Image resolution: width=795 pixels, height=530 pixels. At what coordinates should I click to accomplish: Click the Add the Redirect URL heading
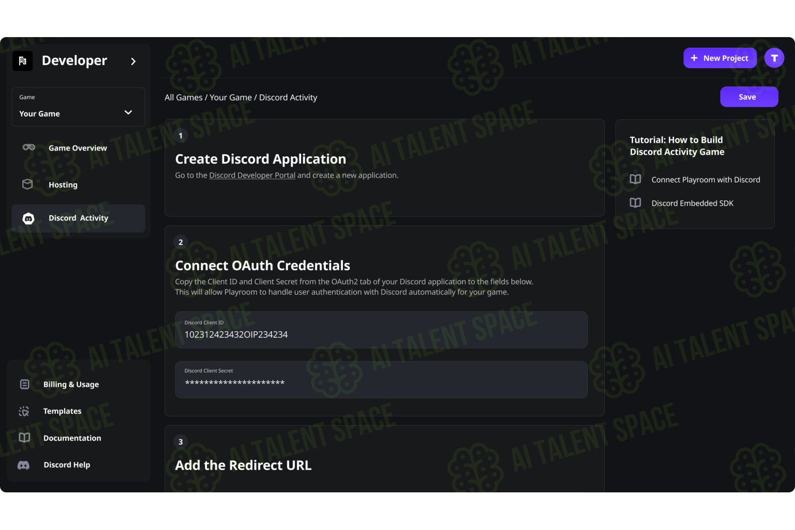(x=243, y=465)
